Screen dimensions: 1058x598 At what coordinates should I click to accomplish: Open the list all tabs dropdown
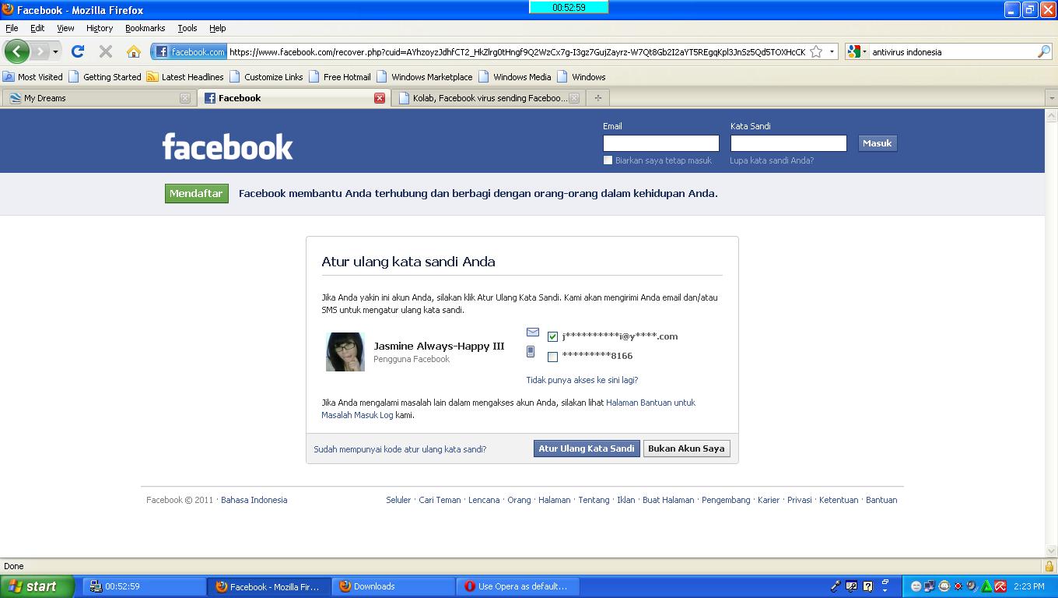click(1051, 98)
